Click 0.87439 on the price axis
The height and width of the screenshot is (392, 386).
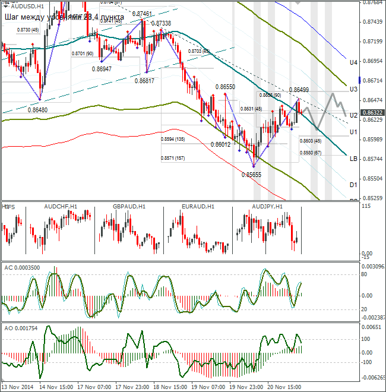[x=372, y=22]
